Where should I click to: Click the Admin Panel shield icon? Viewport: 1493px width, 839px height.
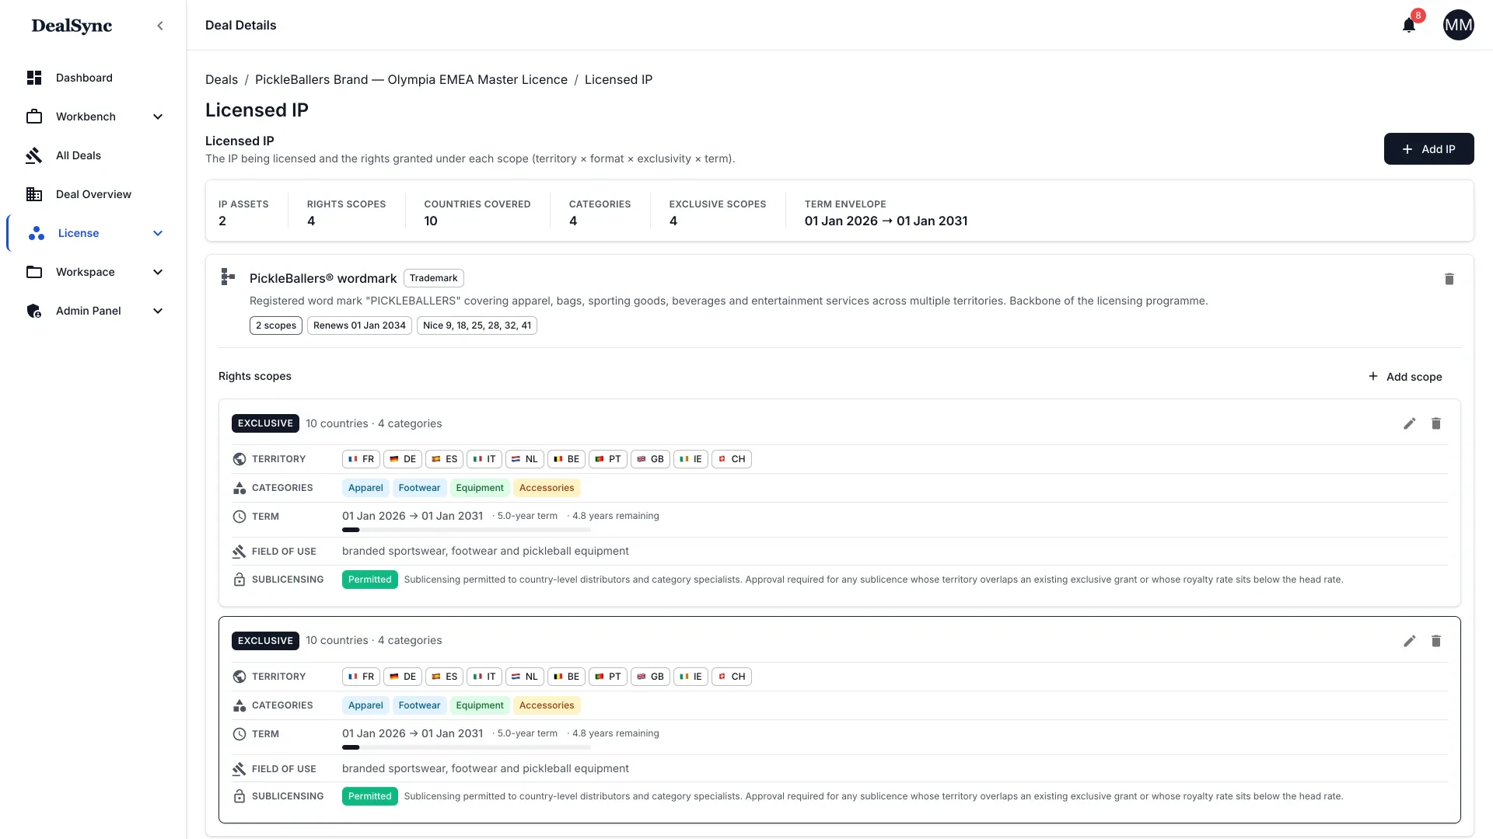pyautogui.click(x=34, y=311)
